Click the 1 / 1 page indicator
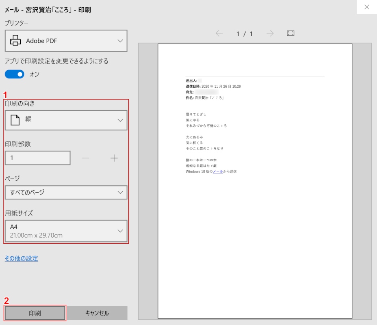This screenshot has height=325, width=377. coord(245,34)
